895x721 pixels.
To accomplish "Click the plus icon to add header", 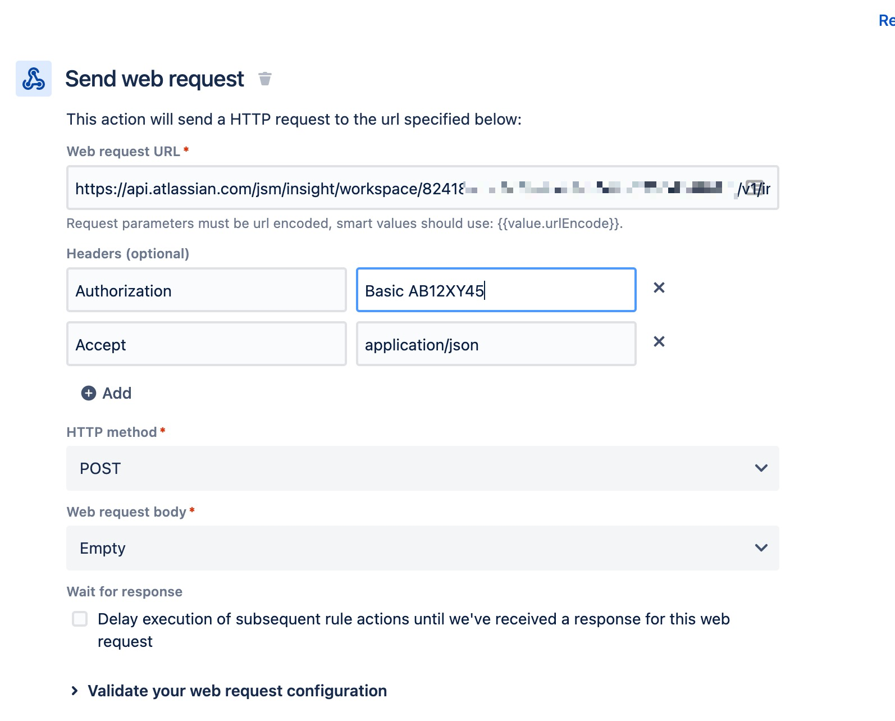I will 89,393.
